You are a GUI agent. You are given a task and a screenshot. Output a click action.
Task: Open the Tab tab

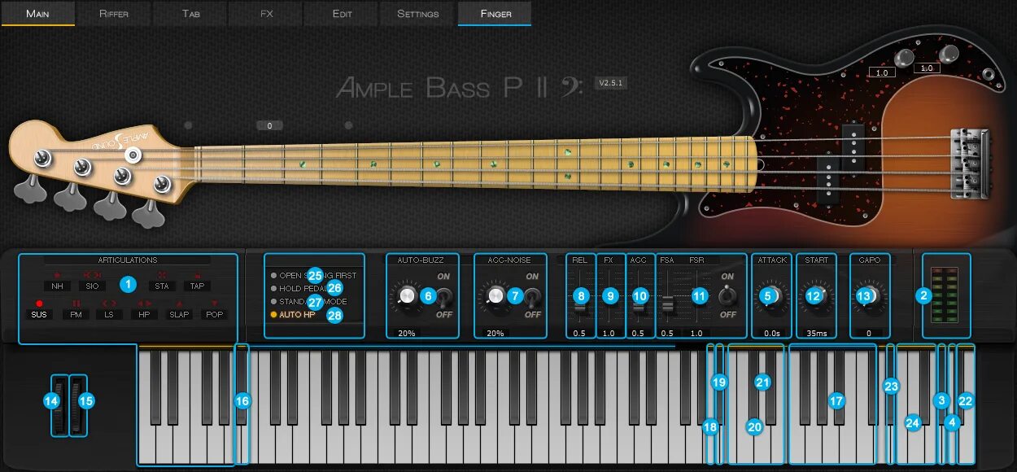tap(191, 13)
